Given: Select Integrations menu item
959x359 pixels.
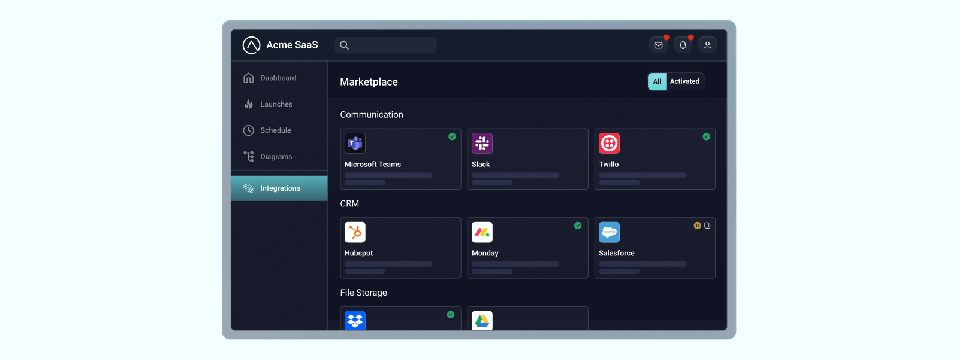Looking at the screenshot, I should pos(279,188).
